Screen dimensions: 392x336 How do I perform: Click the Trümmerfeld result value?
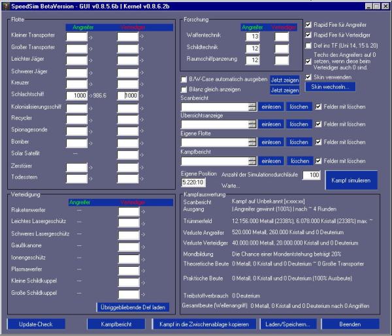302,221
